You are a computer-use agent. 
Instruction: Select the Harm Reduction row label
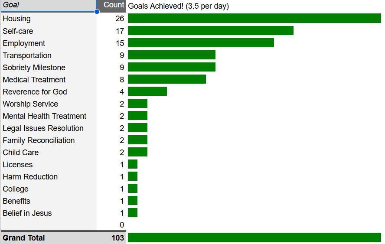(30, 177)
